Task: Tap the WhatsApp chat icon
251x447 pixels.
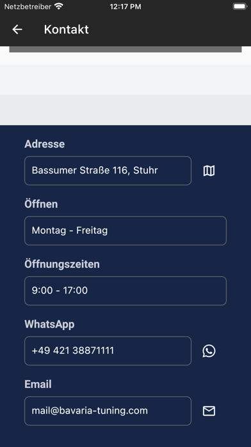Action: click(209, 351)
